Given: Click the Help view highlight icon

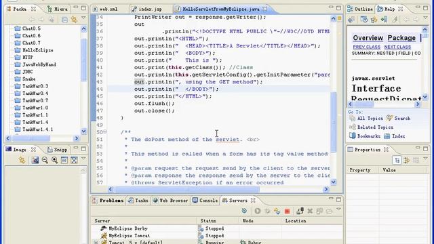Looking at the screenshot, I should pos(395,20).
